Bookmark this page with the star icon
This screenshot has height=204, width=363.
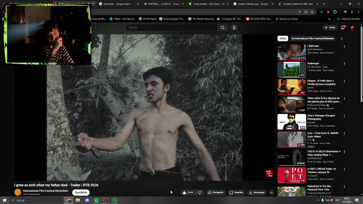click(x=312, y=12)
